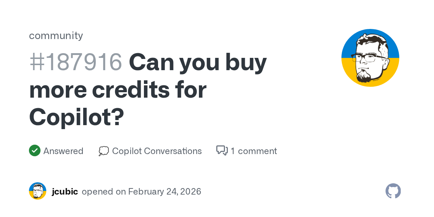Click the "more credits for" title line
The width and height of the screenshot is (434, 217).
(x=118, y=90)
